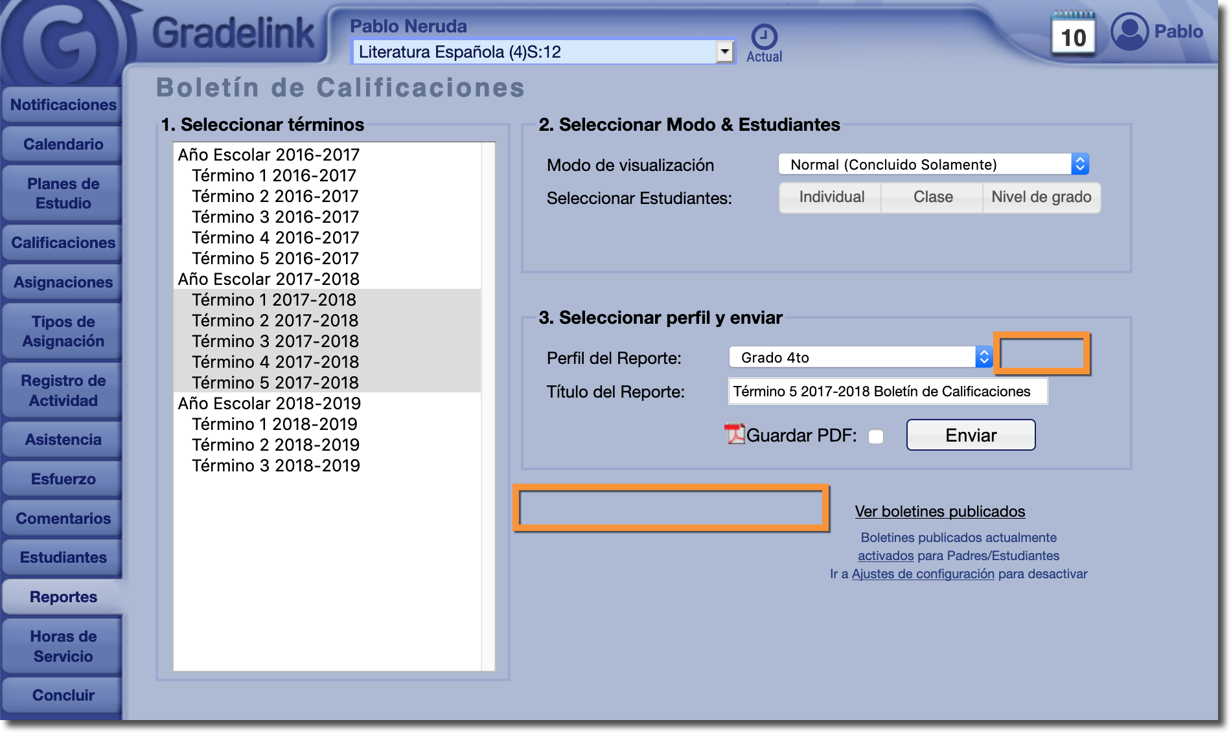Image resolution: width=1231 pixels, height=733 pixels.
Task: Select Clase student mode
Action: click(932, 197)
